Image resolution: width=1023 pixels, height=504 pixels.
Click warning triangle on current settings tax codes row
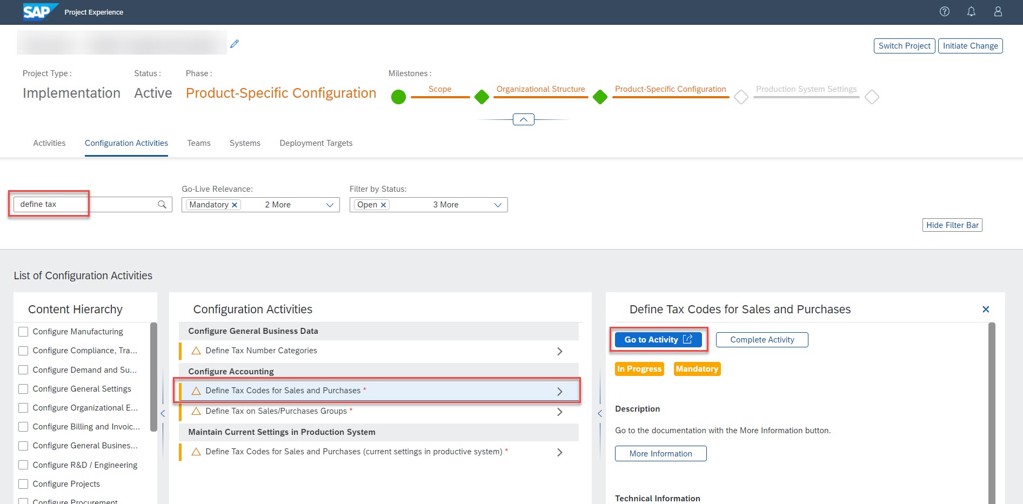[x=196, y=452]
